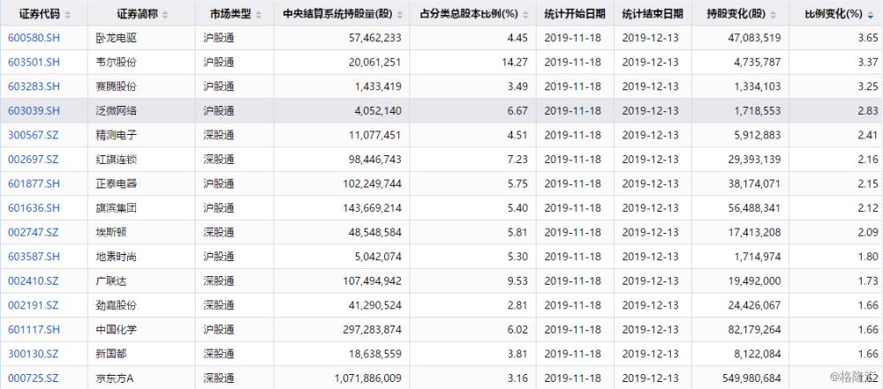The height and width of the screenshot is (389, 883).
Task: Open stock code 603283.SH link
Action: pos(34,86)
